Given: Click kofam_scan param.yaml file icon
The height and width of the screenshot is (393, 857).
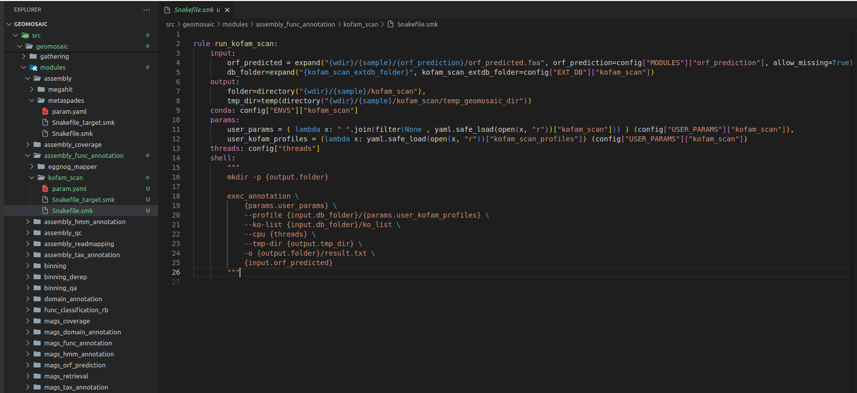Looking at the screenshot, I should tap(45, 188).
